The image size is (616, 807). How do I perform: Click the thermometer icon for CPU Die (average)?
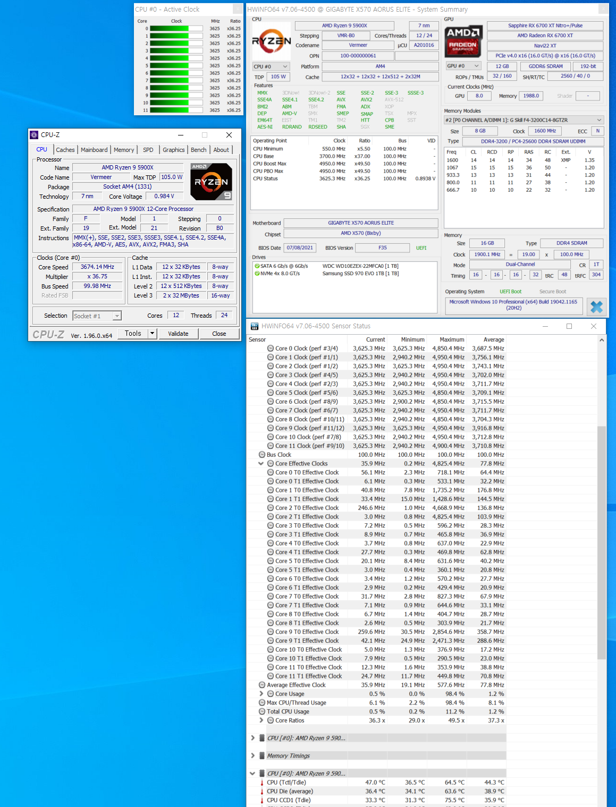(x=262, y=792)
